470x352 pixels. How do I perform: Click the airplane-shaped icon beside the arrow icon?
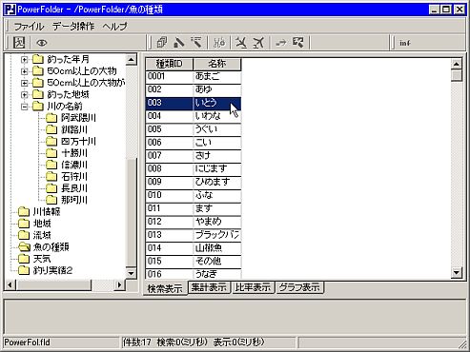pos(258,43)
